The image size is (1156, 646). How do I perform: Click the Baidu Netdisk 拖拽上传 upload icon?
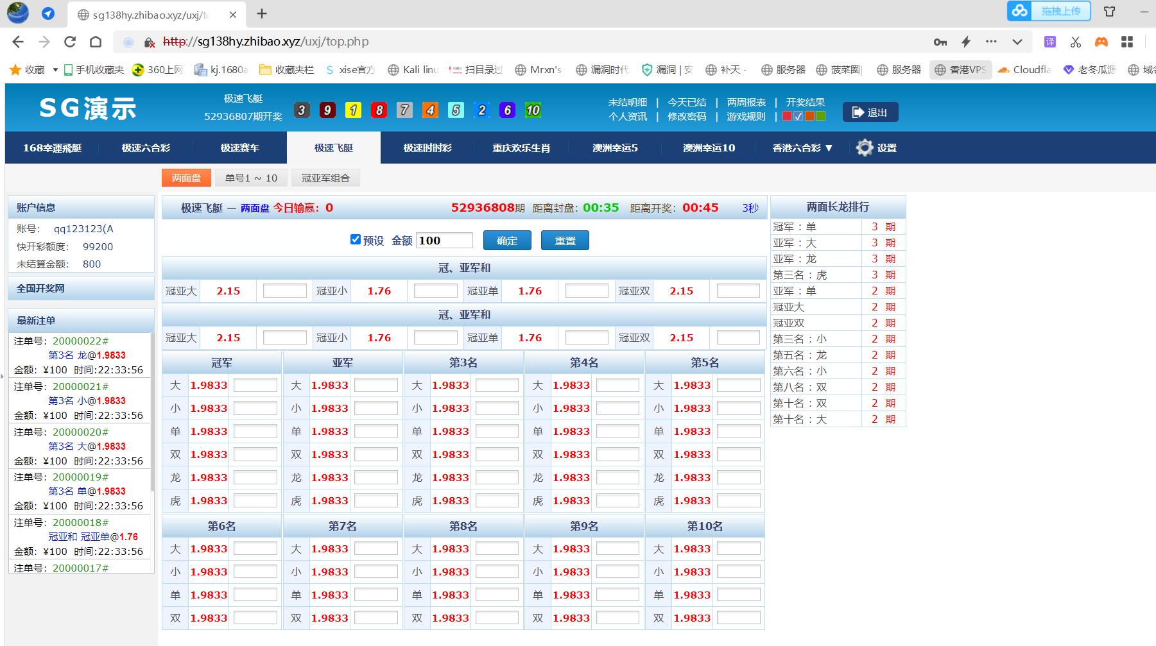[x=1021, y=11]
